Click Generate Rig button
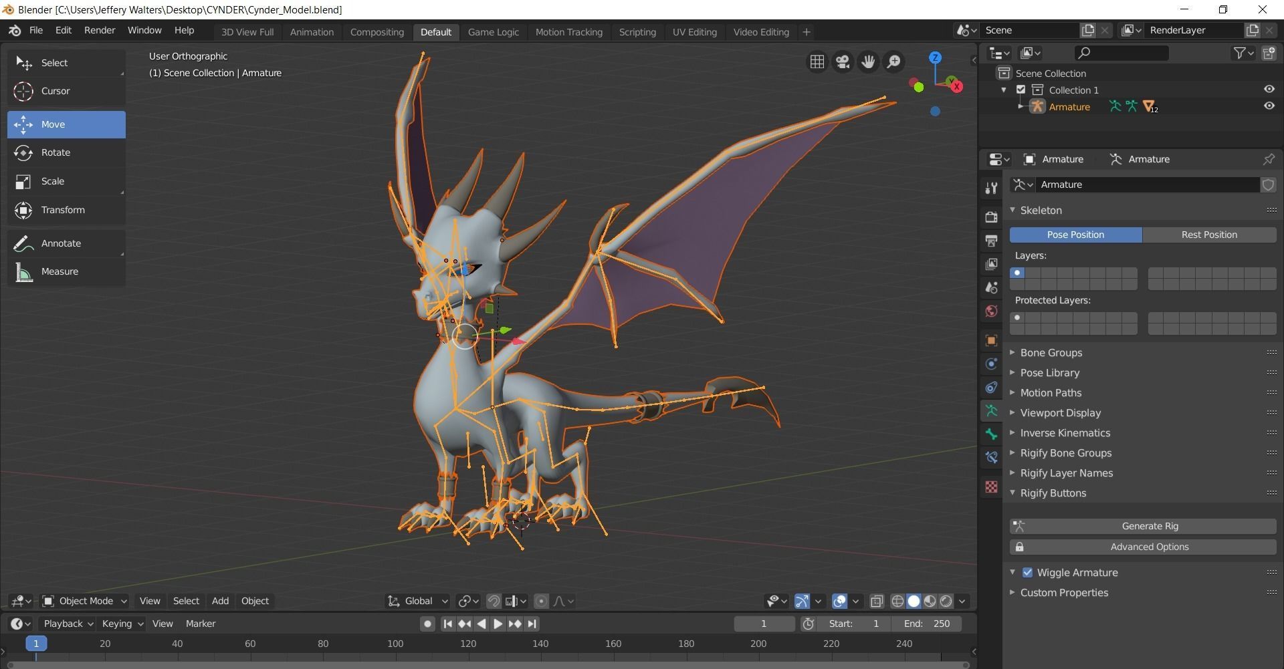Image resolution: width=1284 pixels, height=669 pixels. [1143, 526]
